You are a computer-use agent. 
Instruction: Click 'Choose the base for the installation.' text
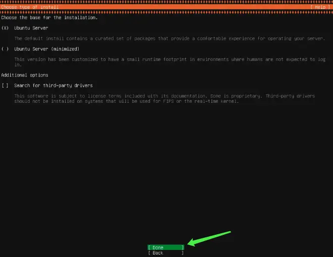49,18
